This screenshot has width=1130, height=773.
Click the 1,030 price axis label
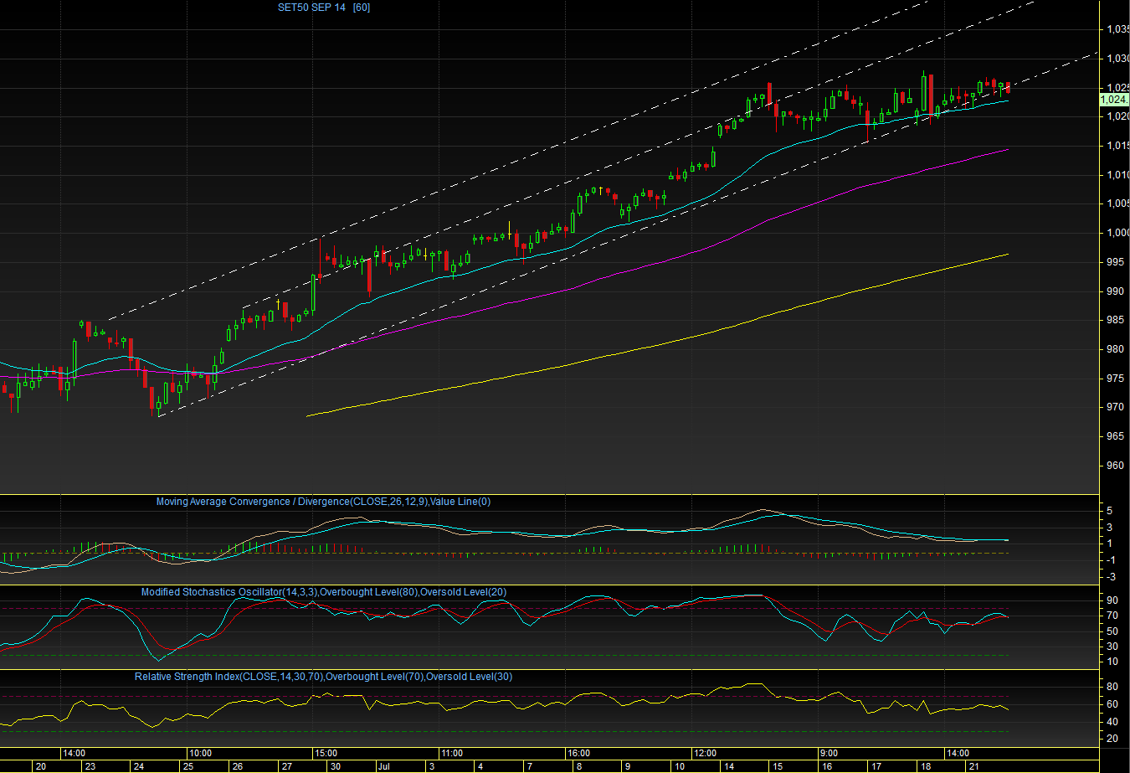click(1117, 59)
